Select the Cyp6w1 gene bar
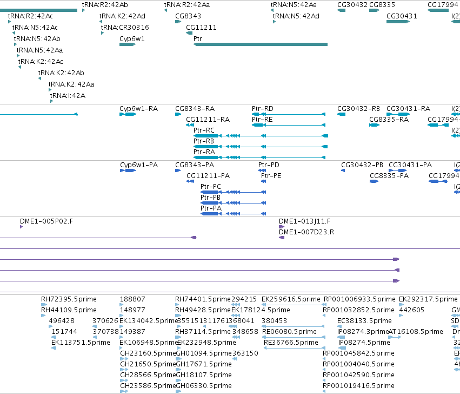This screenshot has width=460, height=394. pos(128,44)
